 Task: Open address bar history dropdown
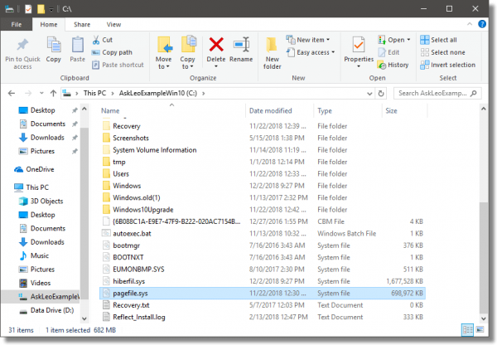tap(369, 94)
